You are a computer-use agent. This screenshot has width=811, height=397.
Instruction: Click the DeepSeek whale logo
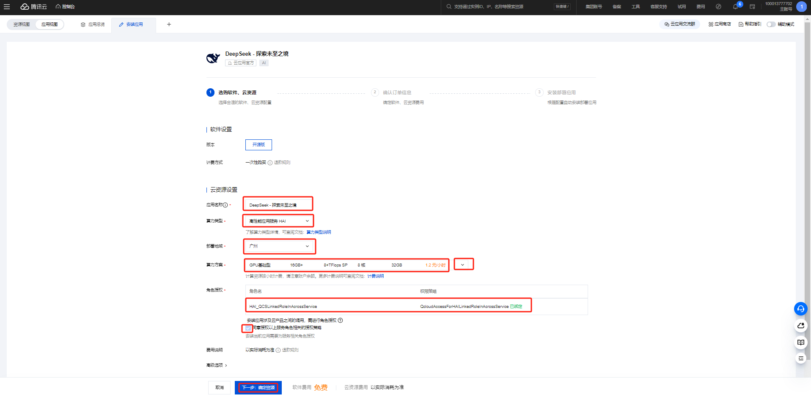pyautogui.click(x=213, y=58)
